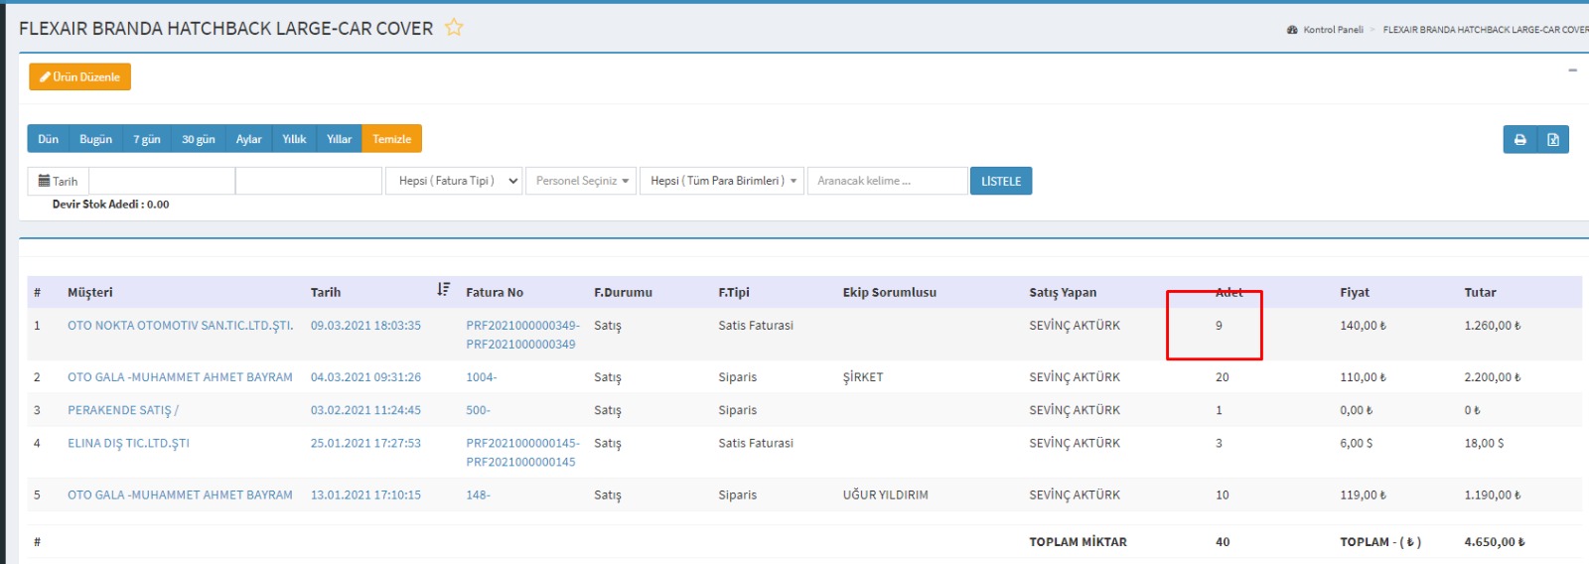Viewport: 1589px width, 564px height.
Task: Filter by the Aylar period
Action: click(248, 139)
